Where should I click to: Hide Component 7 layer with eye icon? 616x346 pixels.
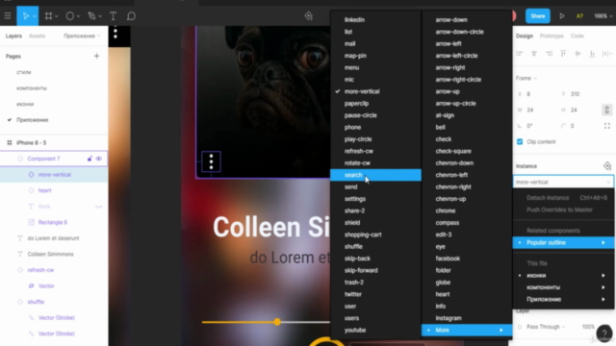[99, 159]
